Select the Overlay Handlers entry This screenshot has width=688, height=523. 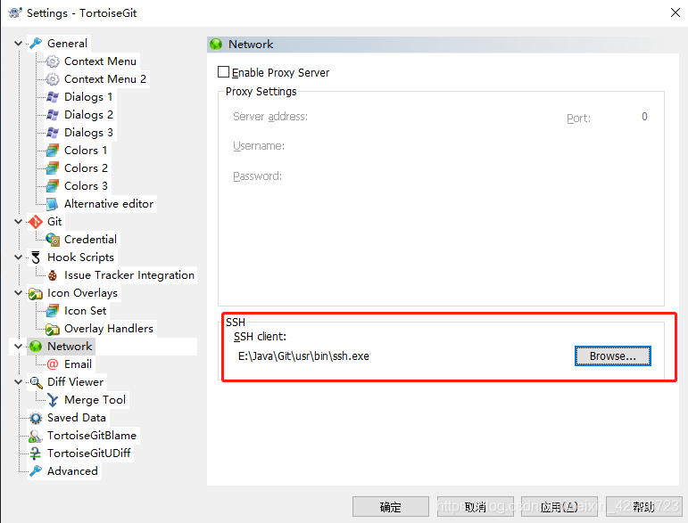click(x=109, y=329)
